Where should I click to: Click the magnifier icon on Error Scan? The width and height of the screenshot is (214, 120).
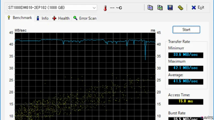75,18
